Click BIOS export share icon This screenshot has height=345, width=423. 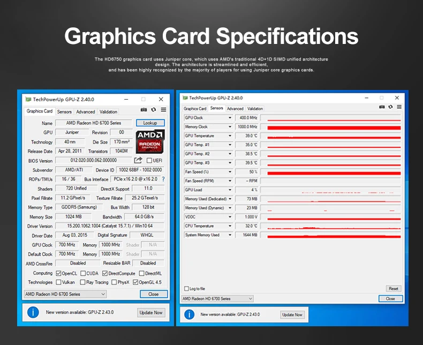point(138,160)
